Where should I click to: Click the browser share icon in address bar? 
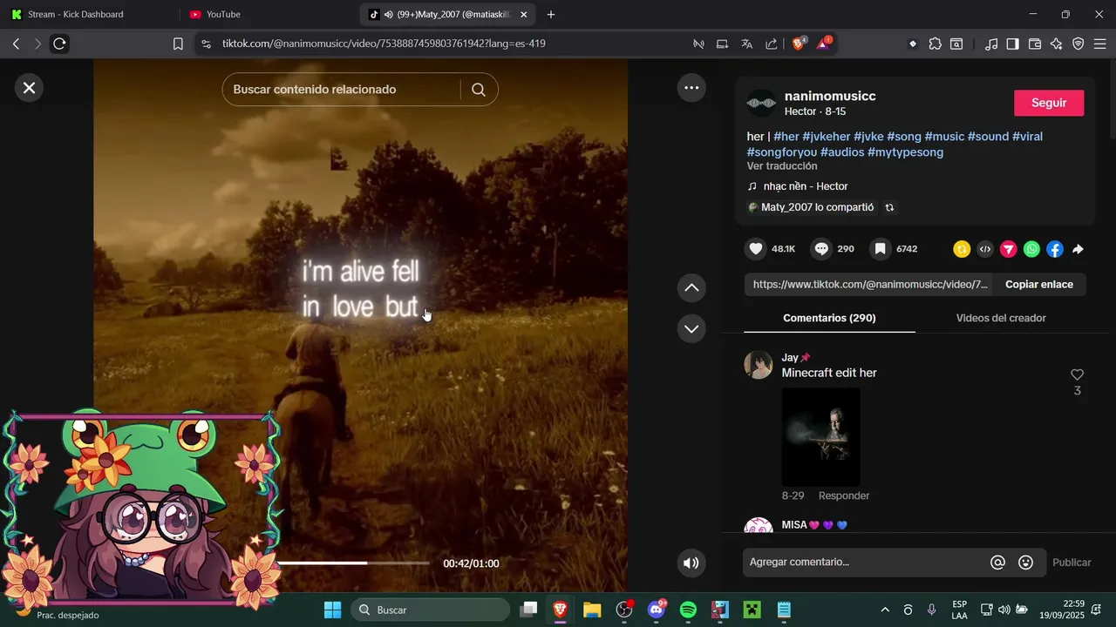772,44
